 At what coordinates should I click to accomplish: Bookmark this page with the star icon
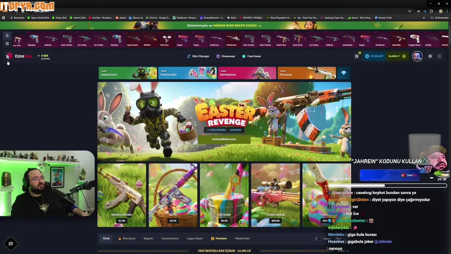pyautogui.click(x=409, y=11)
